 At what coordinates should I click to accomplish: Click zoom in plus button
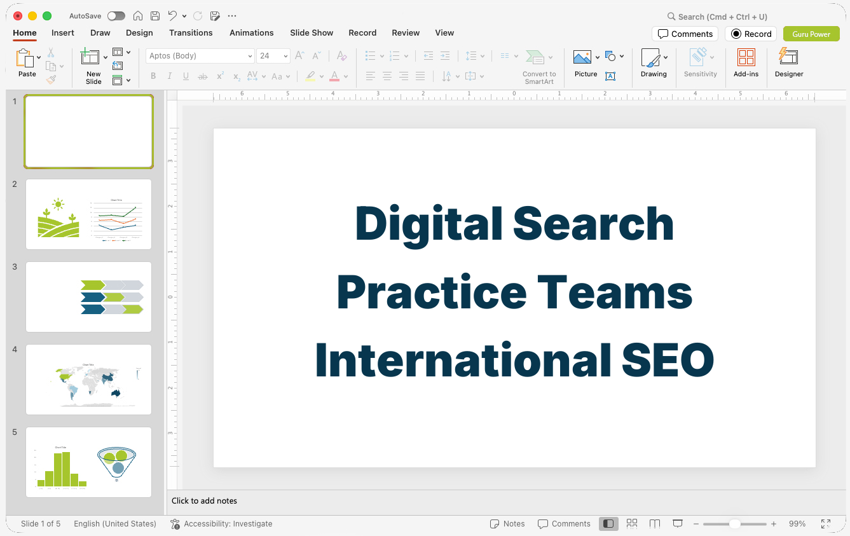[x=774, y=524]
